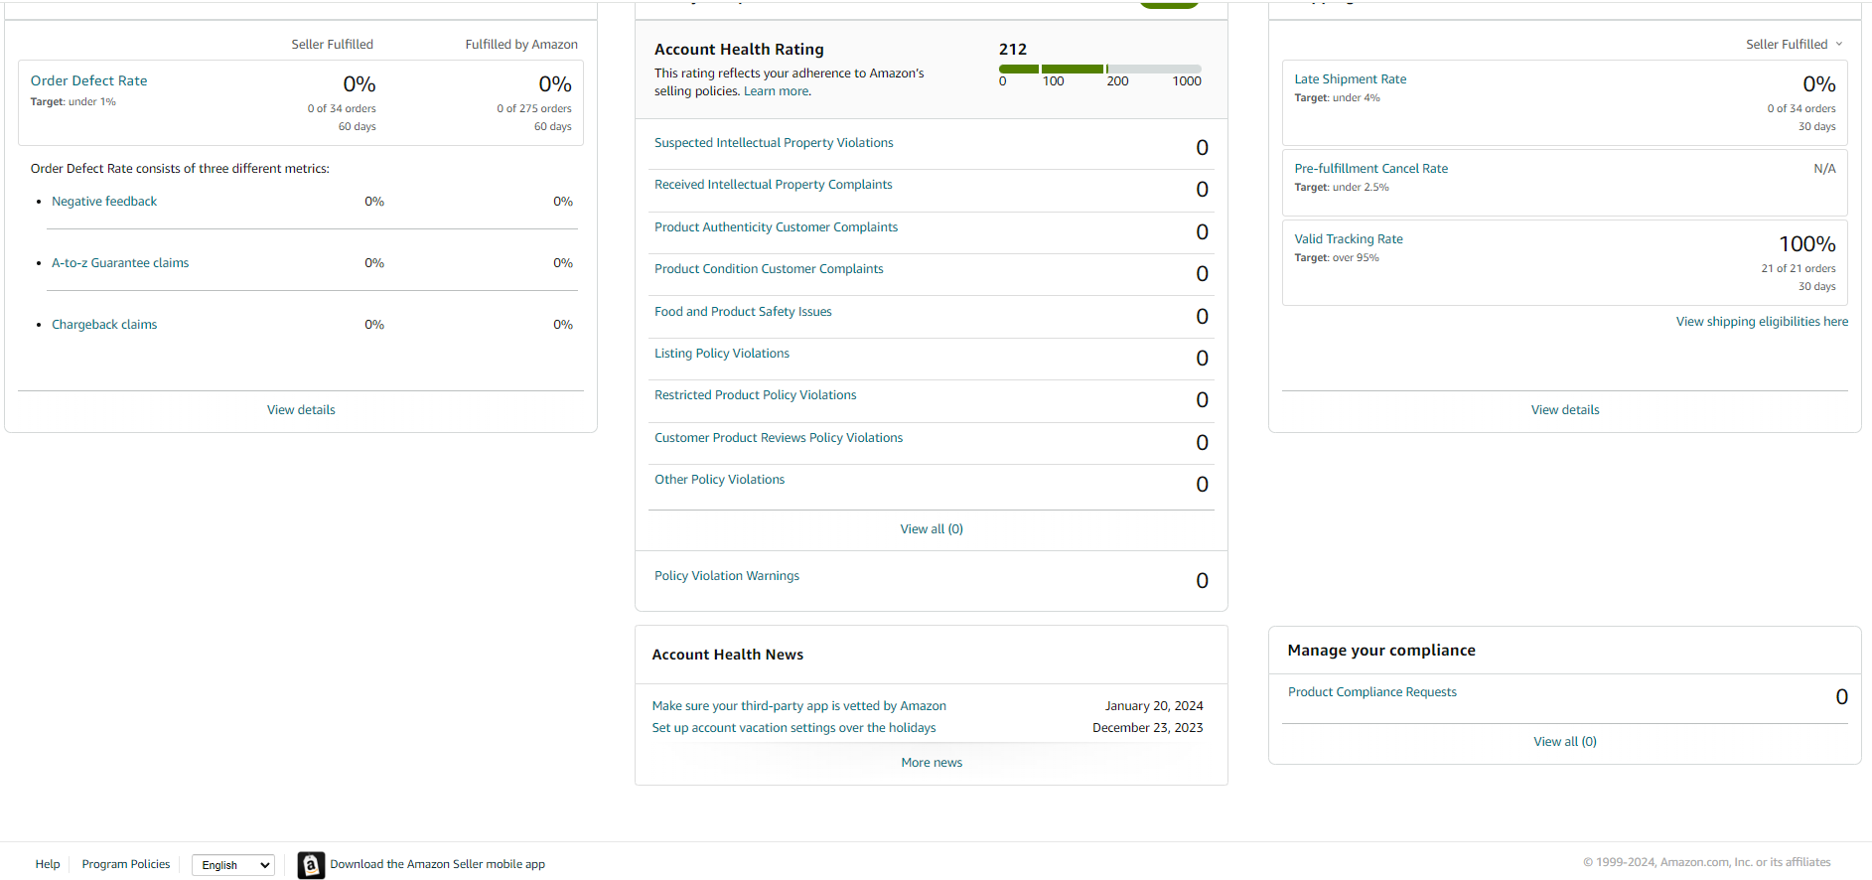Open Program Policies in footer
This screenshot has width=1872, height=880.
coord(126,864)
